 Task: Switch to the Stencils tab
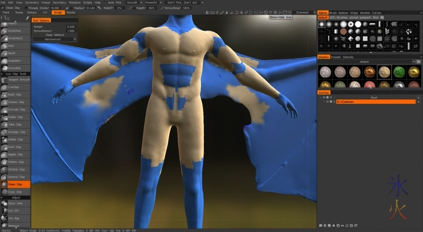348,57
